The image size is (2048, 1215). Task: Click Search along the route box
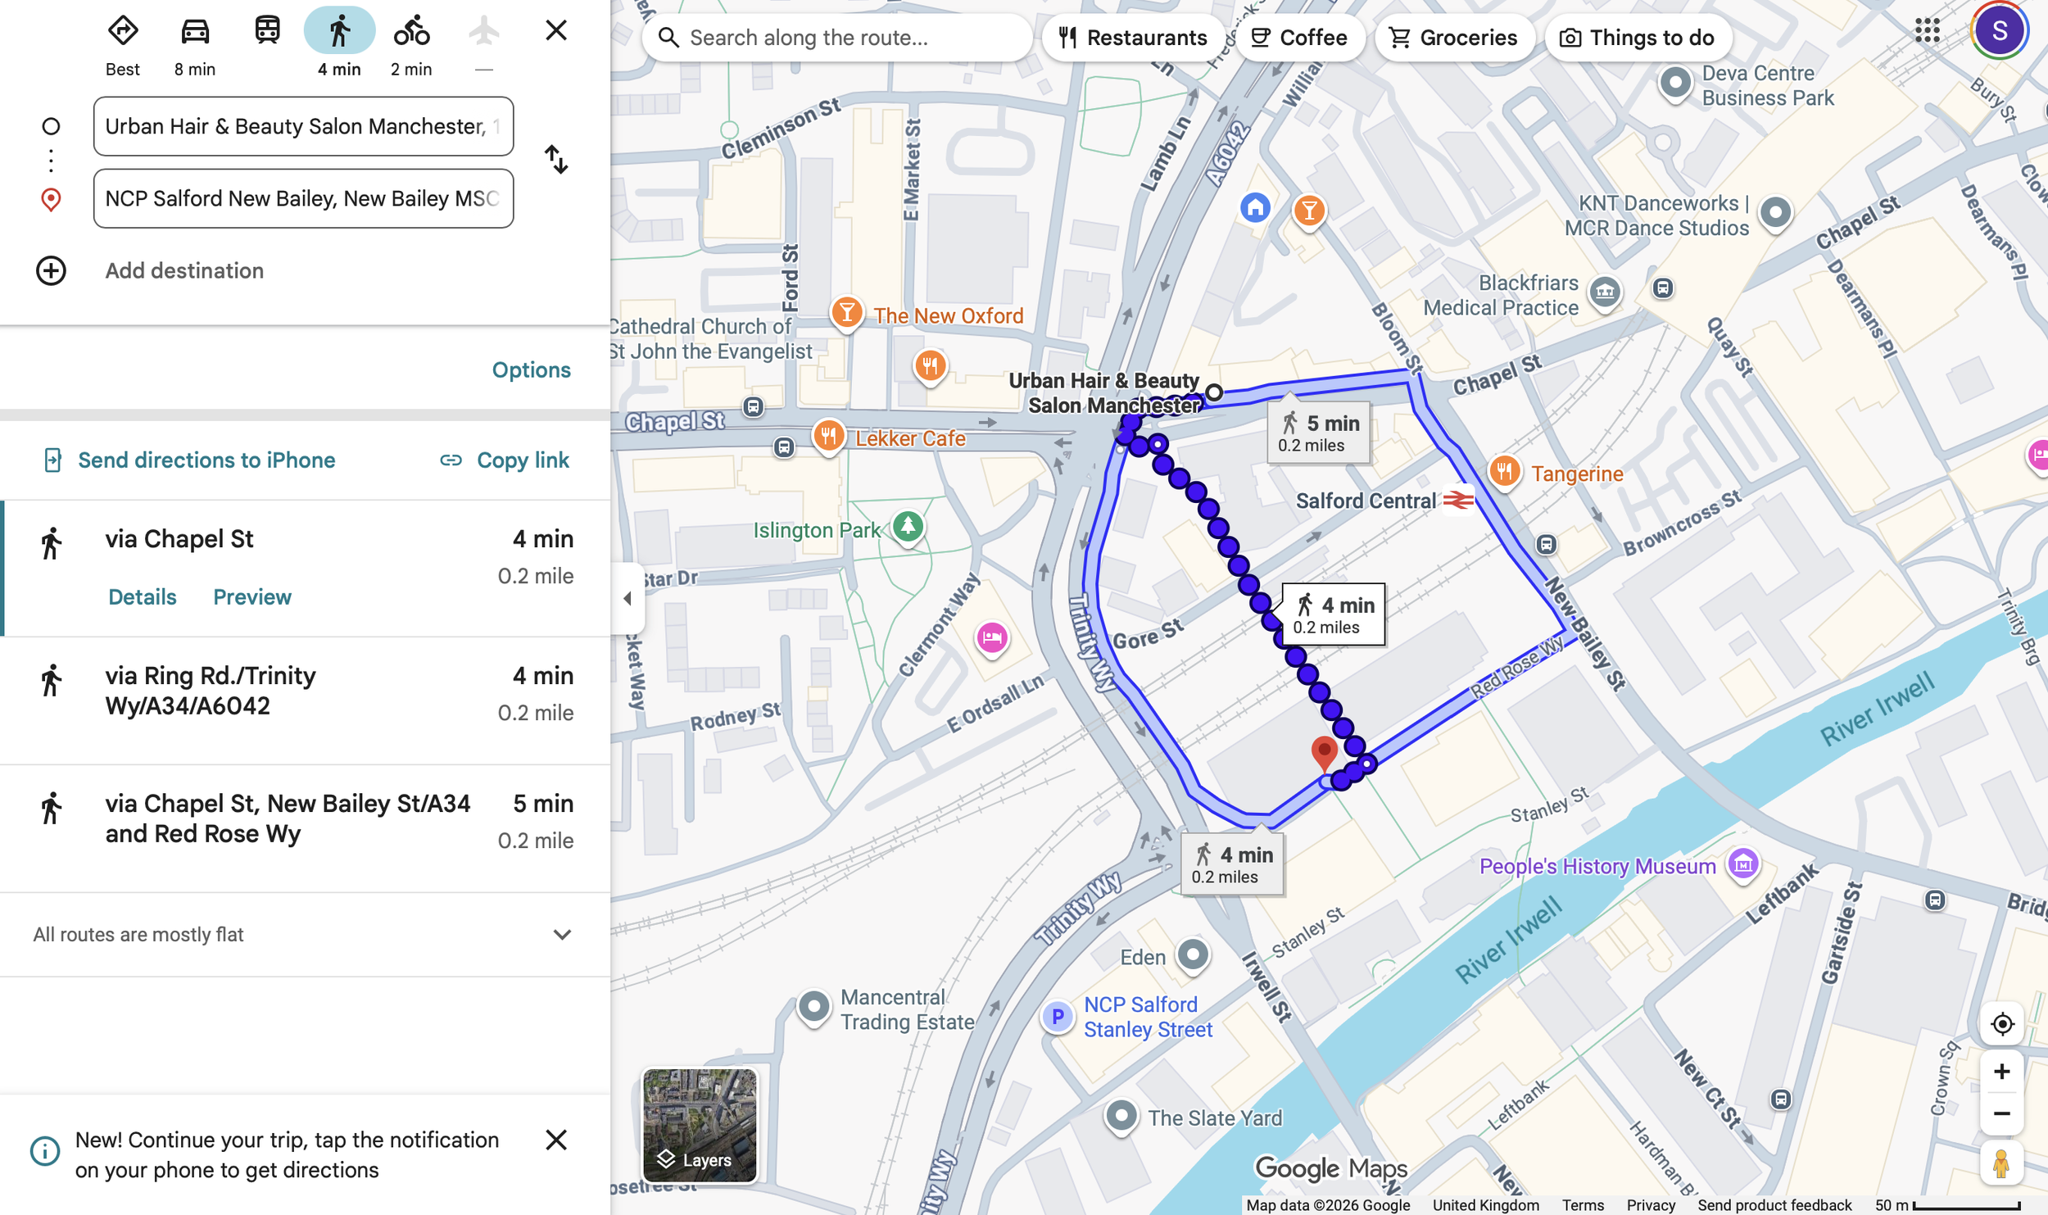point(837,38)
